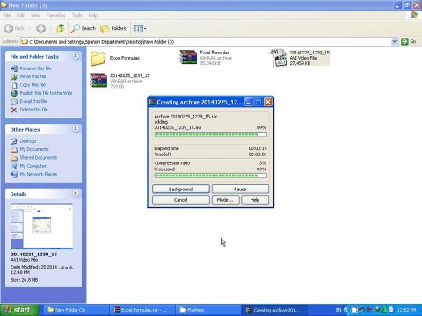Viewport: 422px width, 316px height.
Task: Open the Favorites menu
Action: 55,15
